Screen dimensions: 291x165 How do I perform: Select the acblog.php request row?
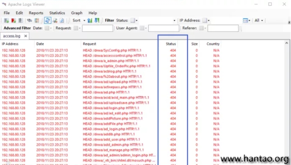(x=111, y=71)
